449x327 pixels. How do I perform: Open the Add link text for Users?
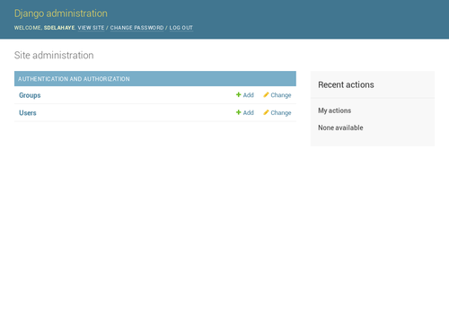point(248,112)
